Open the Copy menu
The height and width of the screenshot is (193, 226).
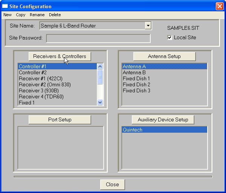[x=21, y=15]
